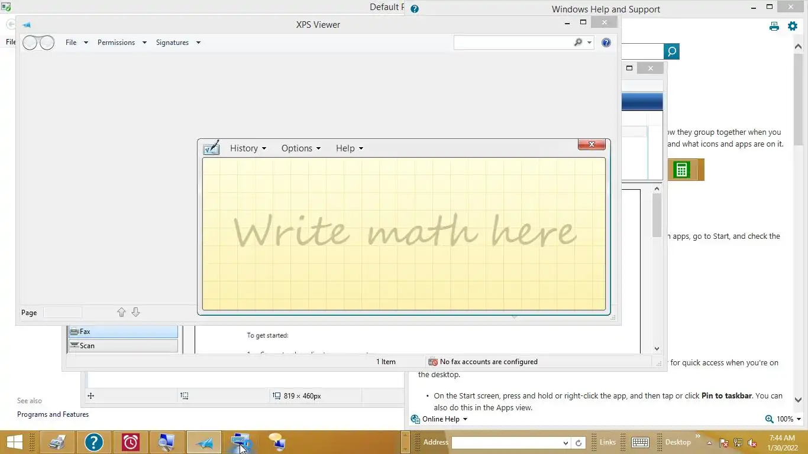Open the touch keyboard from taskbar
The height and width of the screenshot is (454, 808).
point(640,442)
